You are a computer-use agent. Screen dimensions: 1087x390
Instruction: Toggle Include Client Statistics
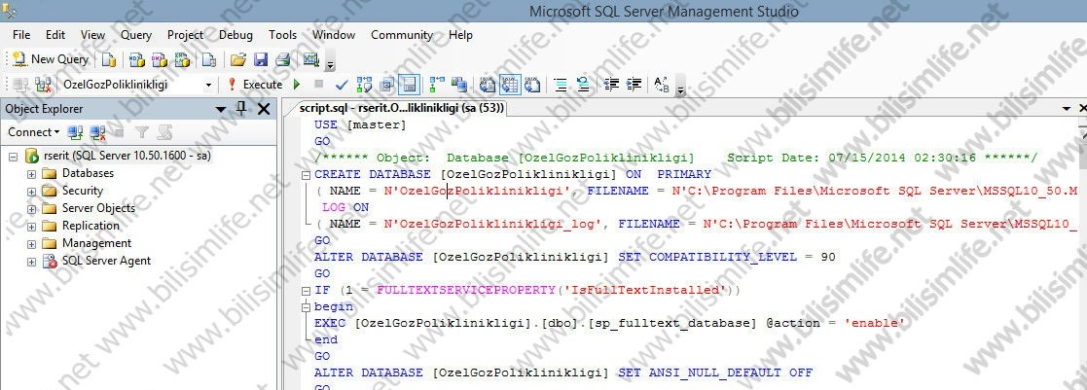[459, 85]
